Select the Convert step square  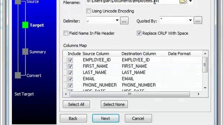point(18,75)
